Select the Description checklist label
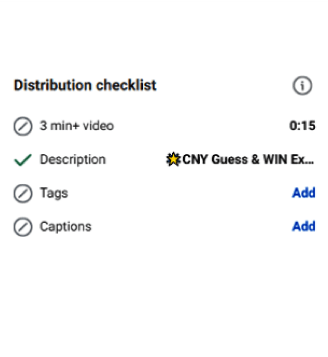This screenshot has height=357, width=328. pos(72,160)
